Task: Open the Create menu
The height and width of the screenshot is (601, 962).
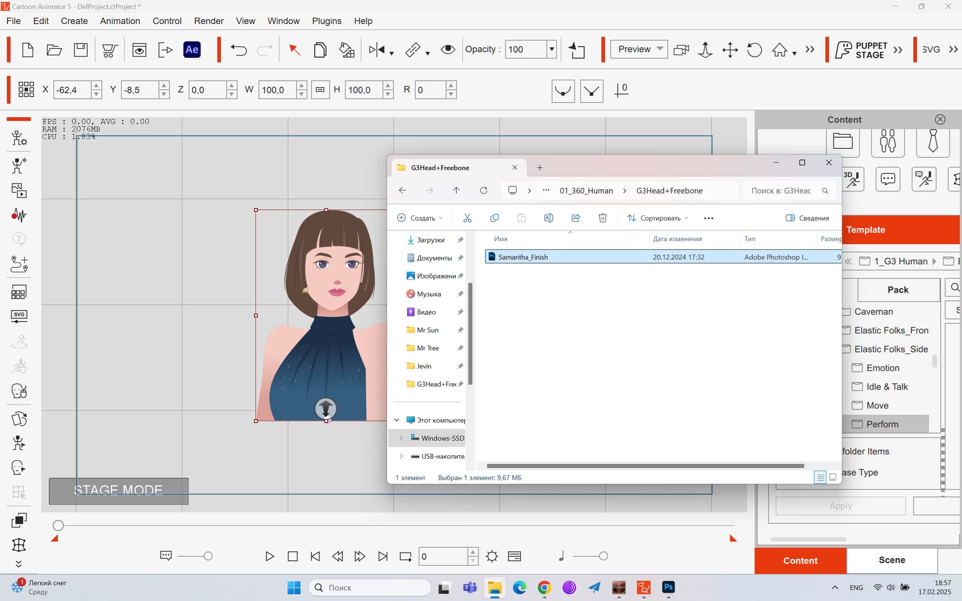Action: 74,21
